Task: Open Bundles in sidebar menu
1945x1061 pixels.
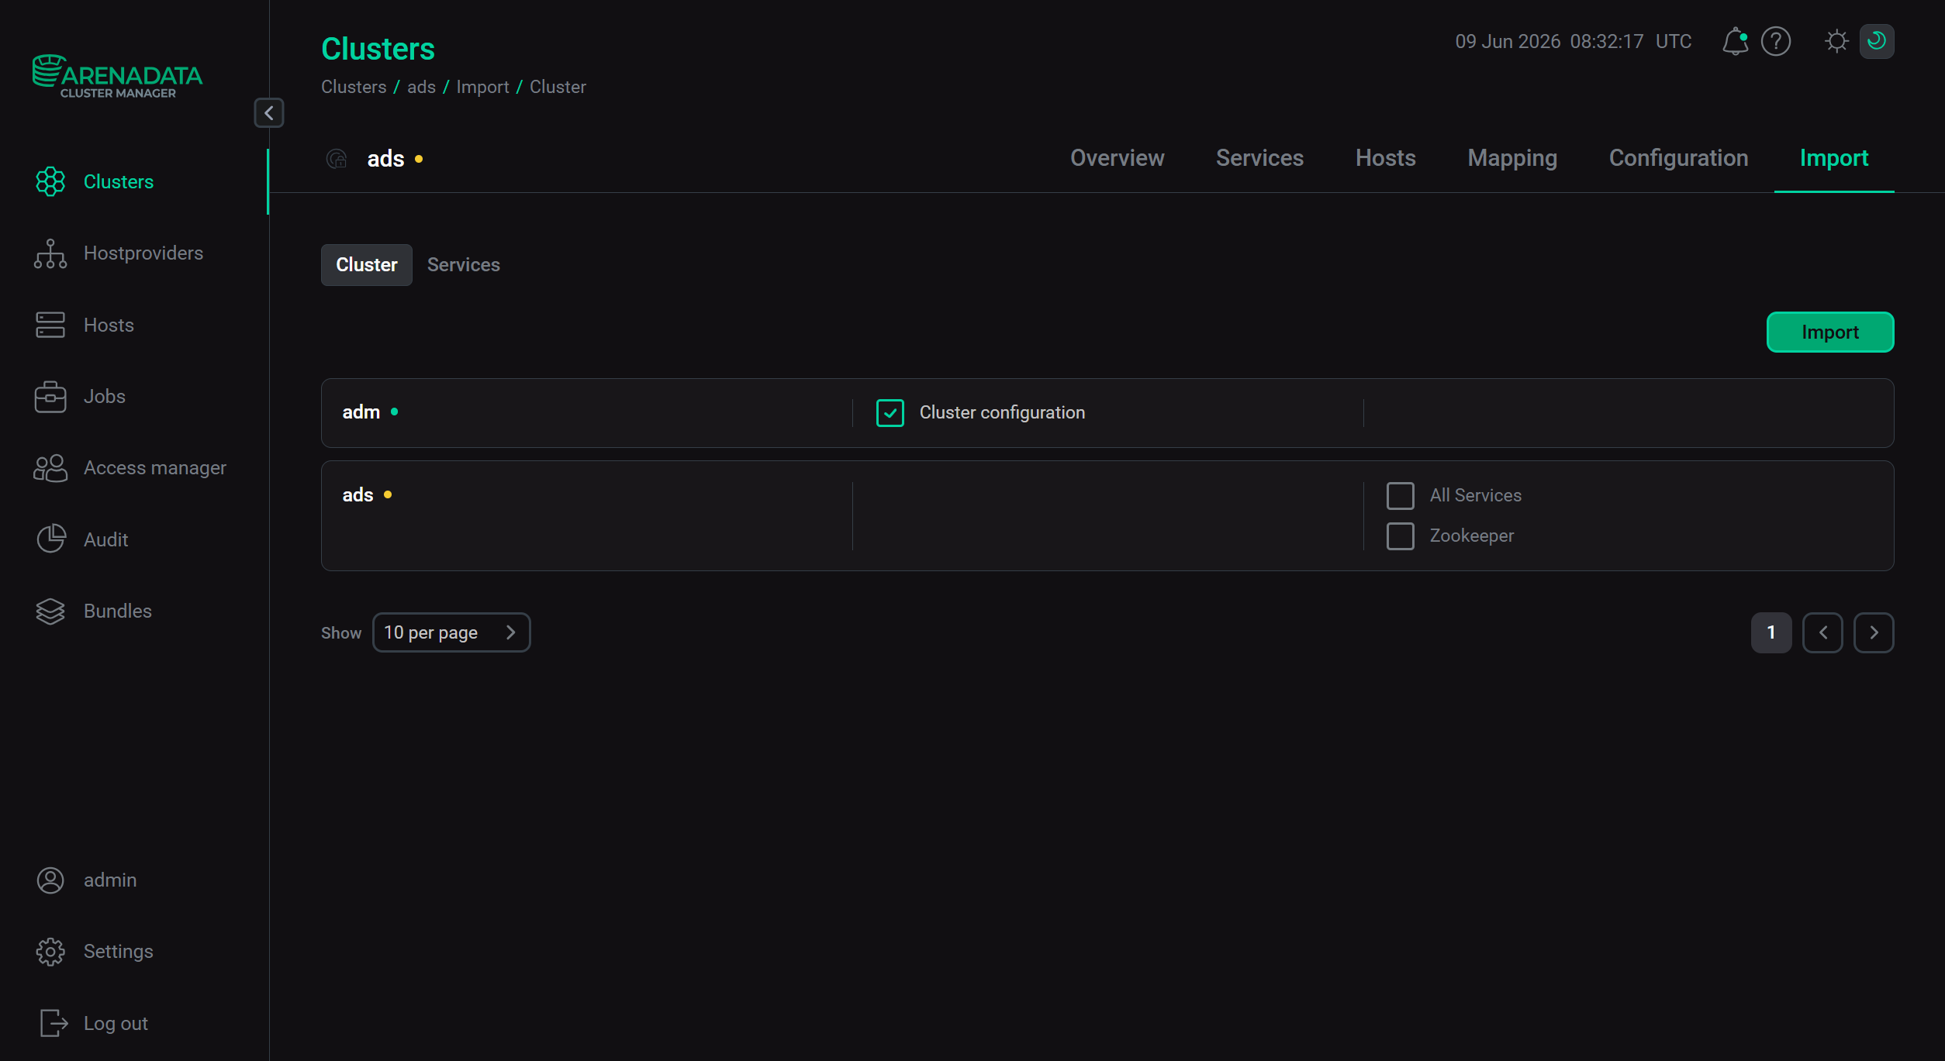Action: tap(118, 611)
